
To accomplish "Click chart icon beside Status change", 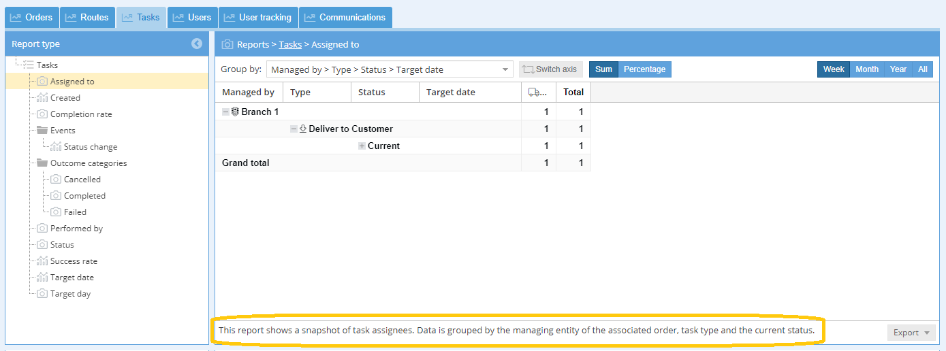I will click(x=56, y=147).
